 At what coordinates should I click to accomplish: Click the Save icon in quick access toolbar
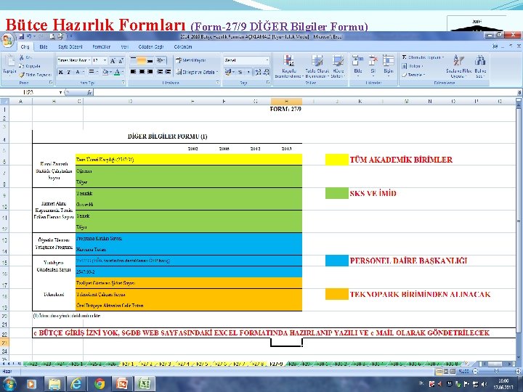pos(21,36)
